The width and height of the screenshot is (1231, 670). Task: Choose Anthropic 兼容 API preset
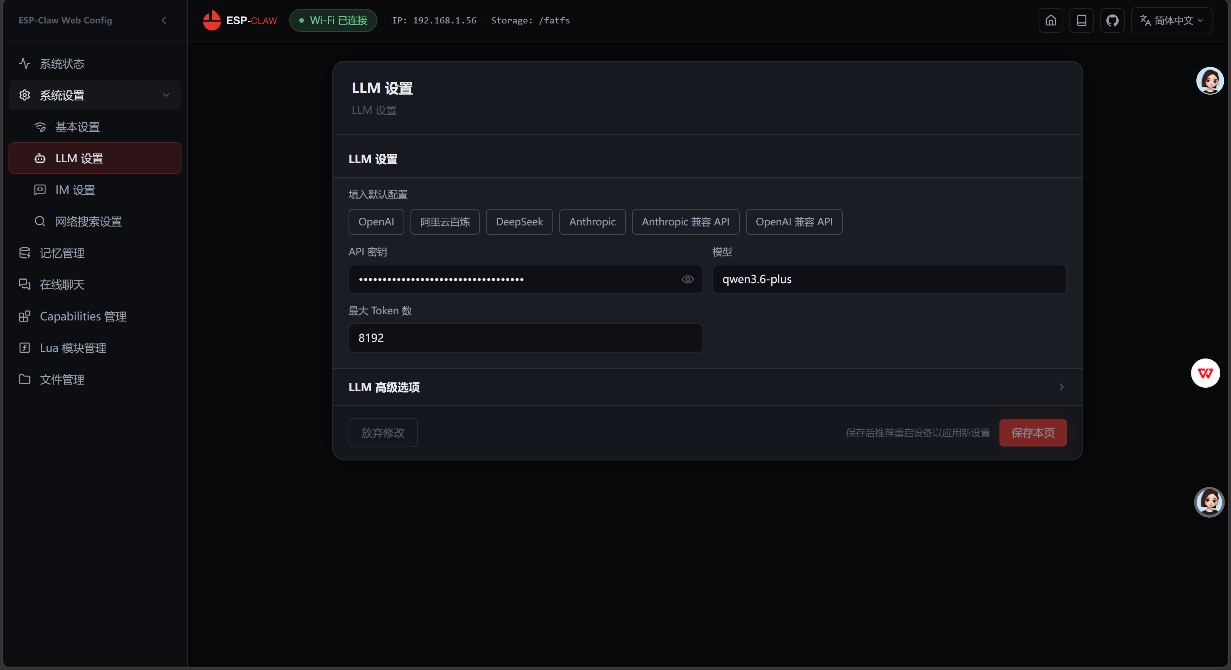click(x=685, y=222)
